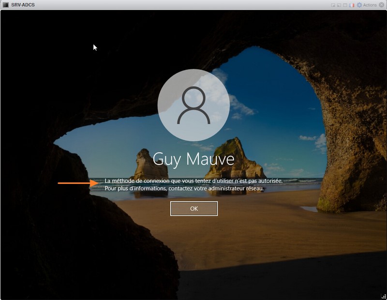Click the VM console icon beside SRV-ADCS
This screenshot has width=387, height=300.
click(5, 4)
